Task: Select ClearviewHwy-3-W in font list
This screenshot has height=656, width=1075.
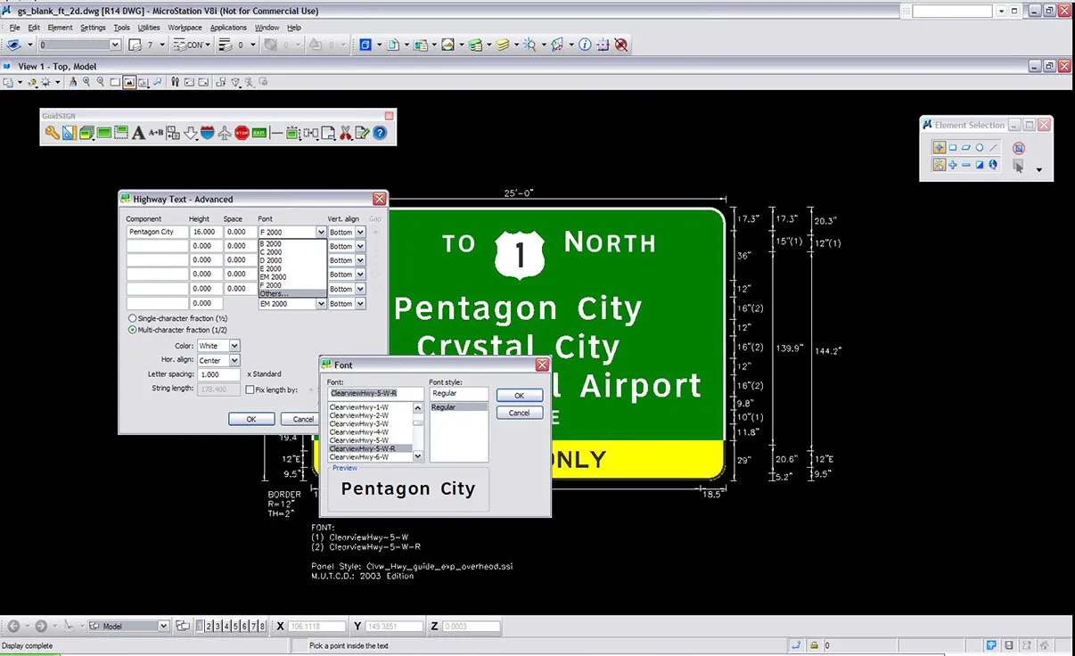Action: tap(370, 423)
